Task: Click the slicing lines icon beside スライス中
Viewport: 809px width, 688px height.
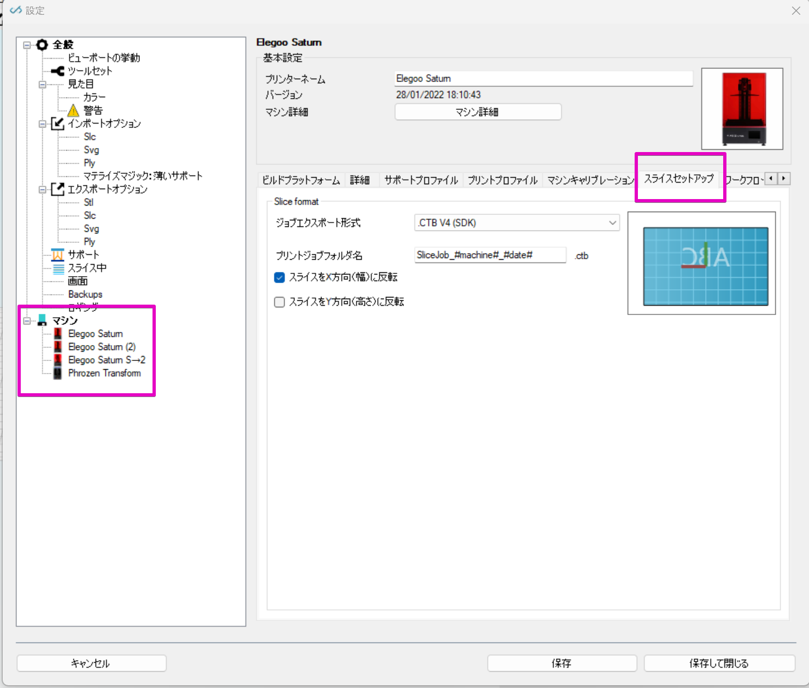Action: pos(58,268)
